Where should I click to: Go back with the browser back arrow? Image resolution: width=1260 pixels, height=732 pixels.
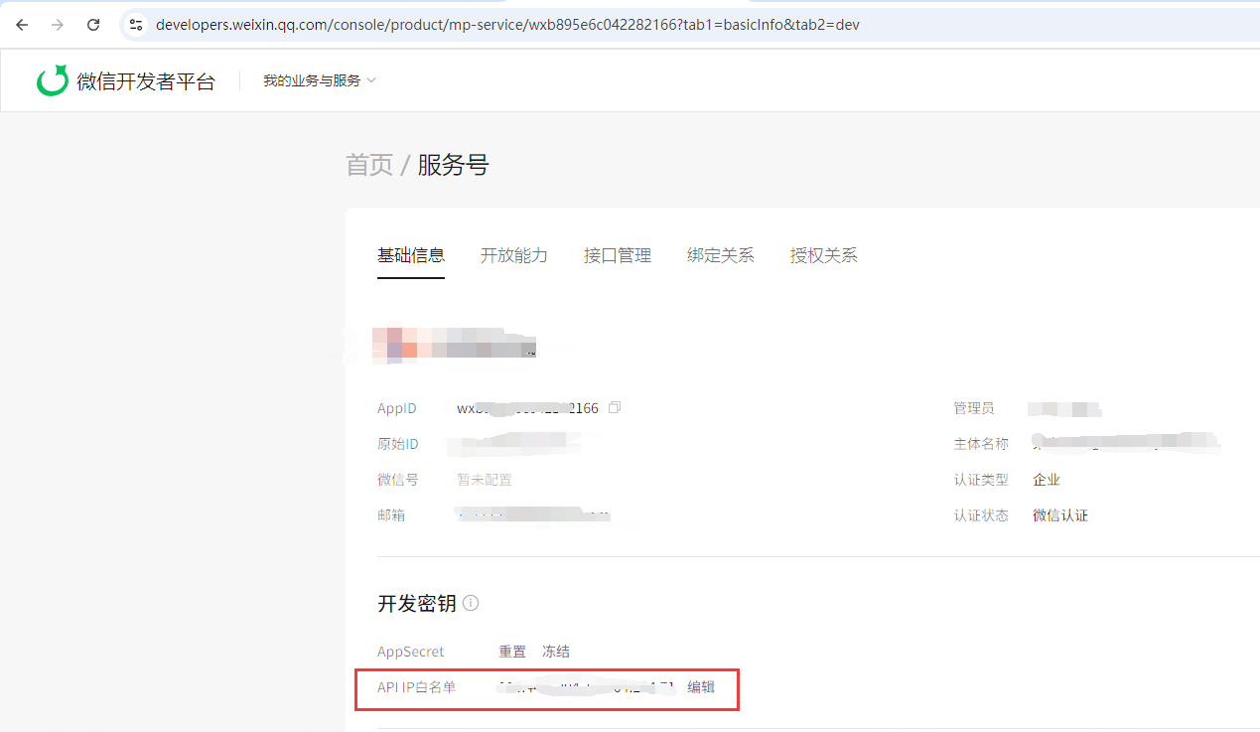pos(22,25)
